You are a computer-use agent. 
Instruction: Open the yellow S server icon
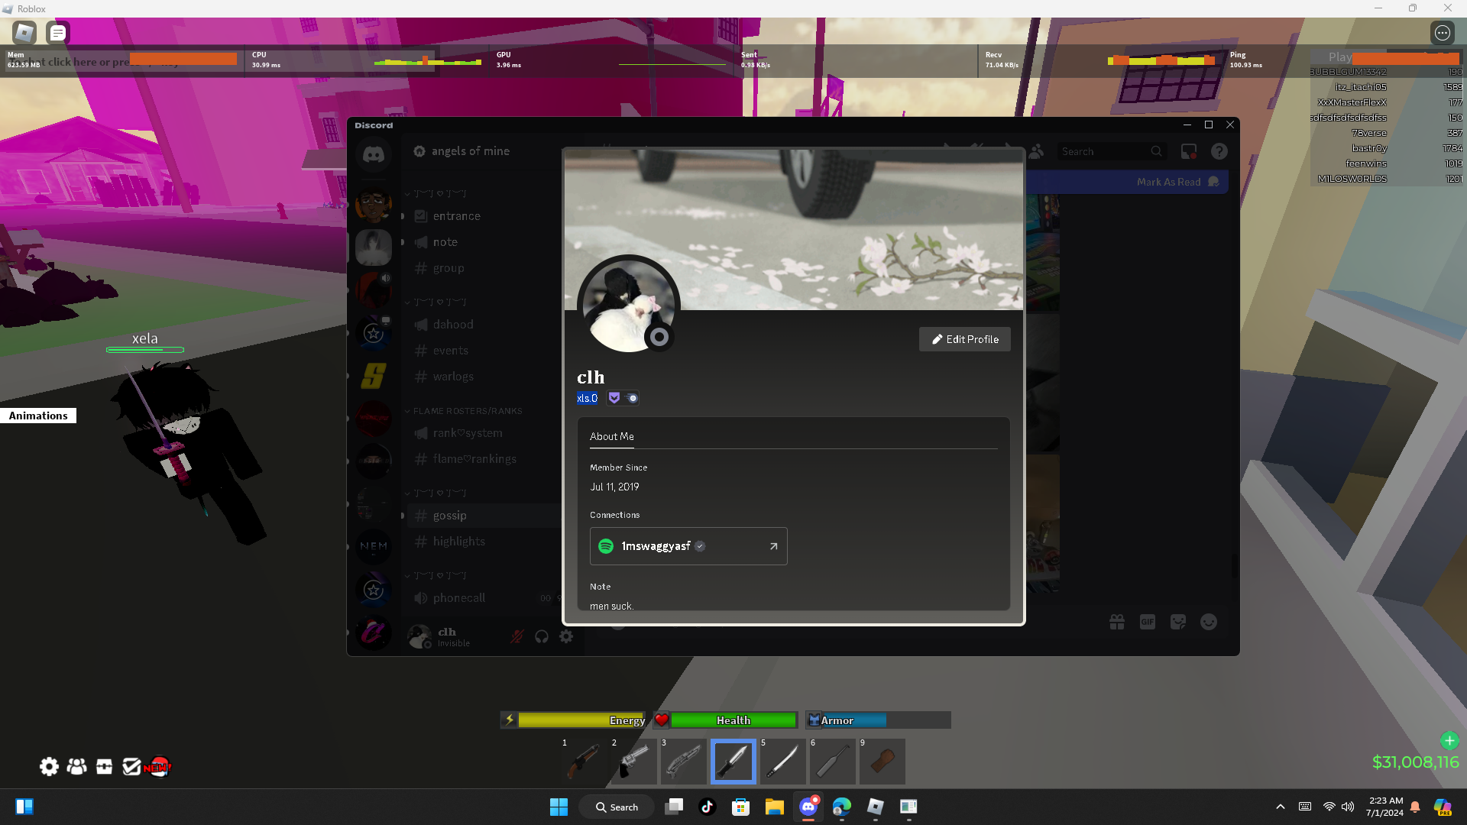pos(374,375)
